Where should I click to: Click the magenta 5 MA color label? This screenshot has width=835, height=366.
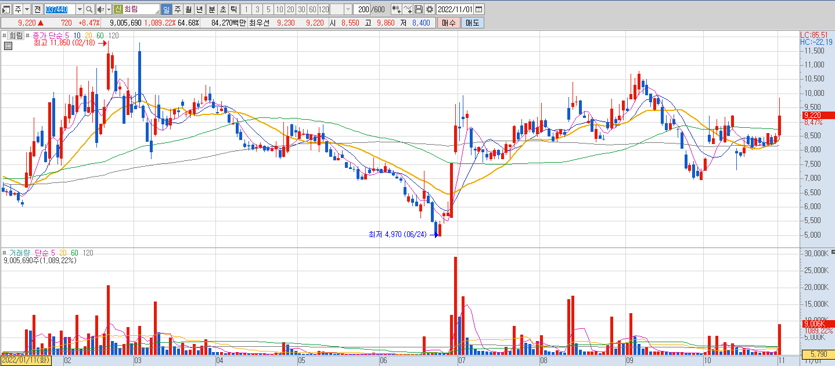point(66,35)
